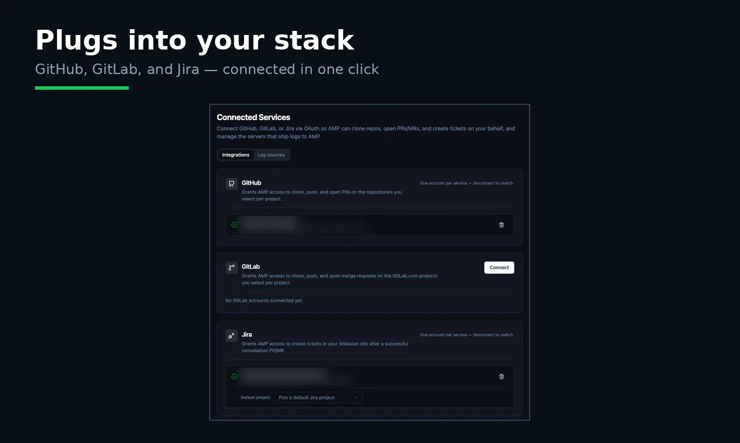Image resolution: width=740 pixels, height=443 pixels.
Task: Remove the Jira account using trash icon
Action: (501, 377)
